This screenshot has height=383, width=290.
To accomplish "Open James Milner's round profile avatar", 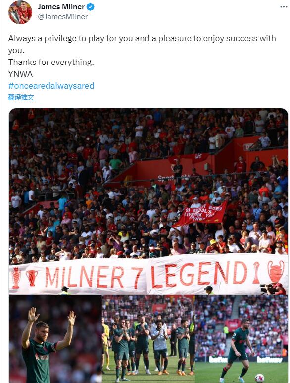I will tap(20, 12).
